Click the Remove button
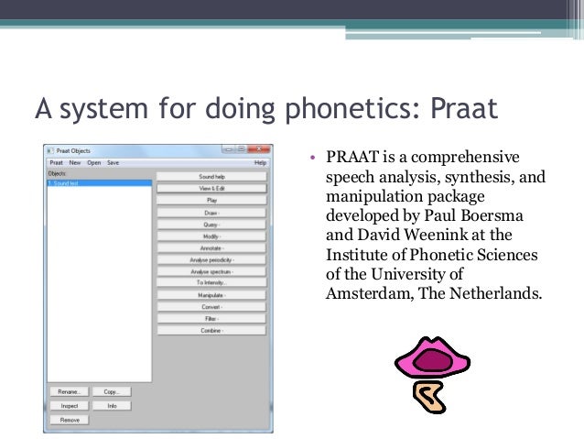Image resolution: width=584 pixels, height=439 pixels. tap(70, 420)
